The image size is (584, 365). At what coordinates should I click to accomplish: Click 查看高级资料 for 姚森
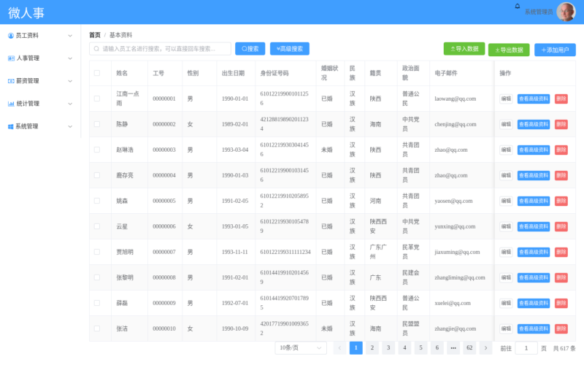click(534, 201)
